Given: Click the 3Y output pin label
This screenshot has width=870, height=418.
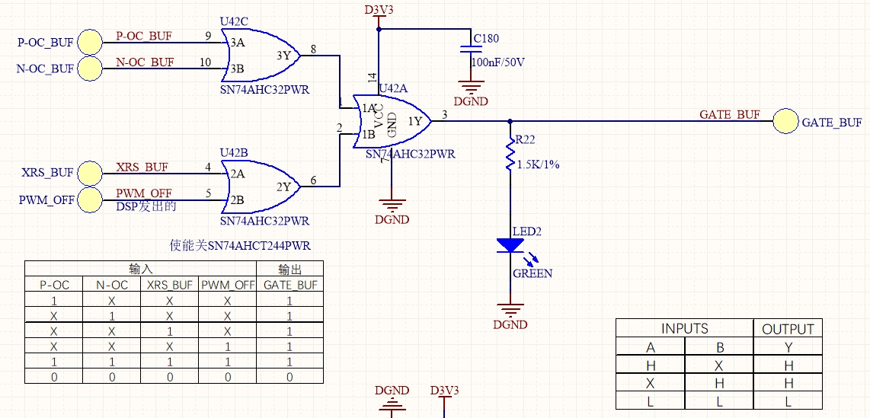Looking at the screenshot, I should [283, 56].
